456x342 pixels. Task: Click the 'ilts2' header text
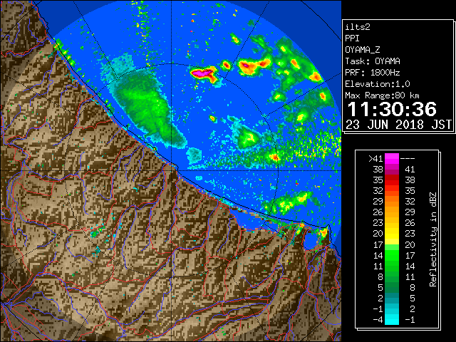click(358, 27)
